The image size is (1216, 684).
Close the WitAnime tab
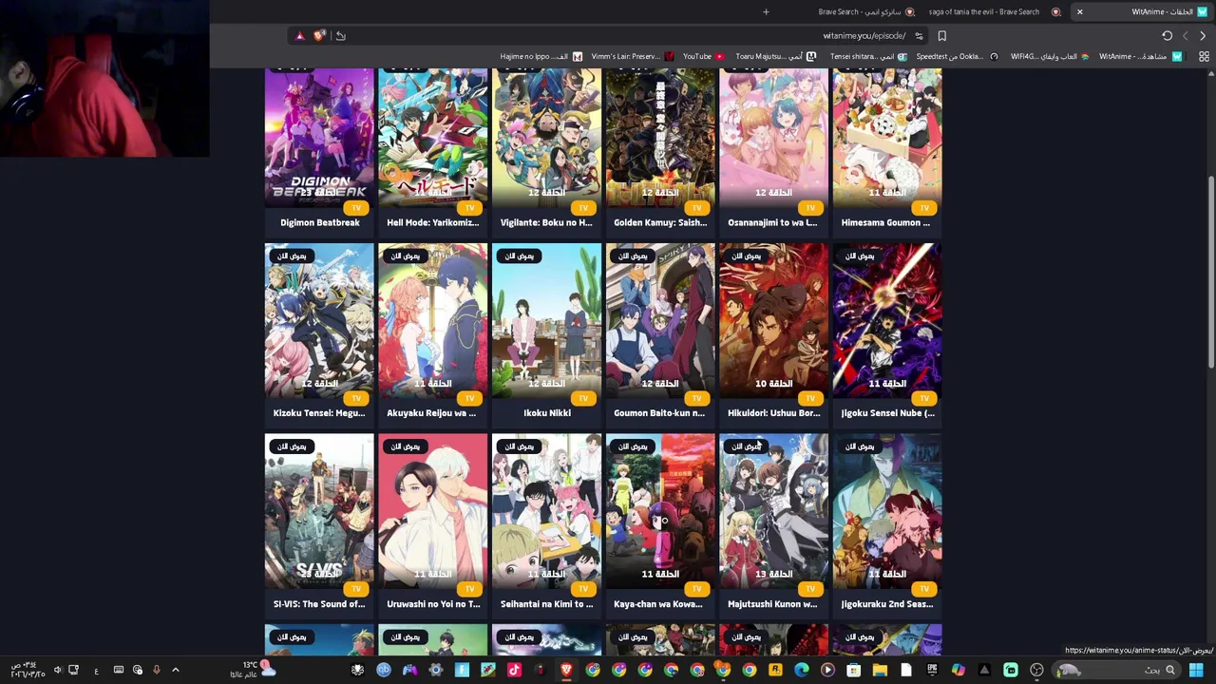click(x=1079, y=12)
